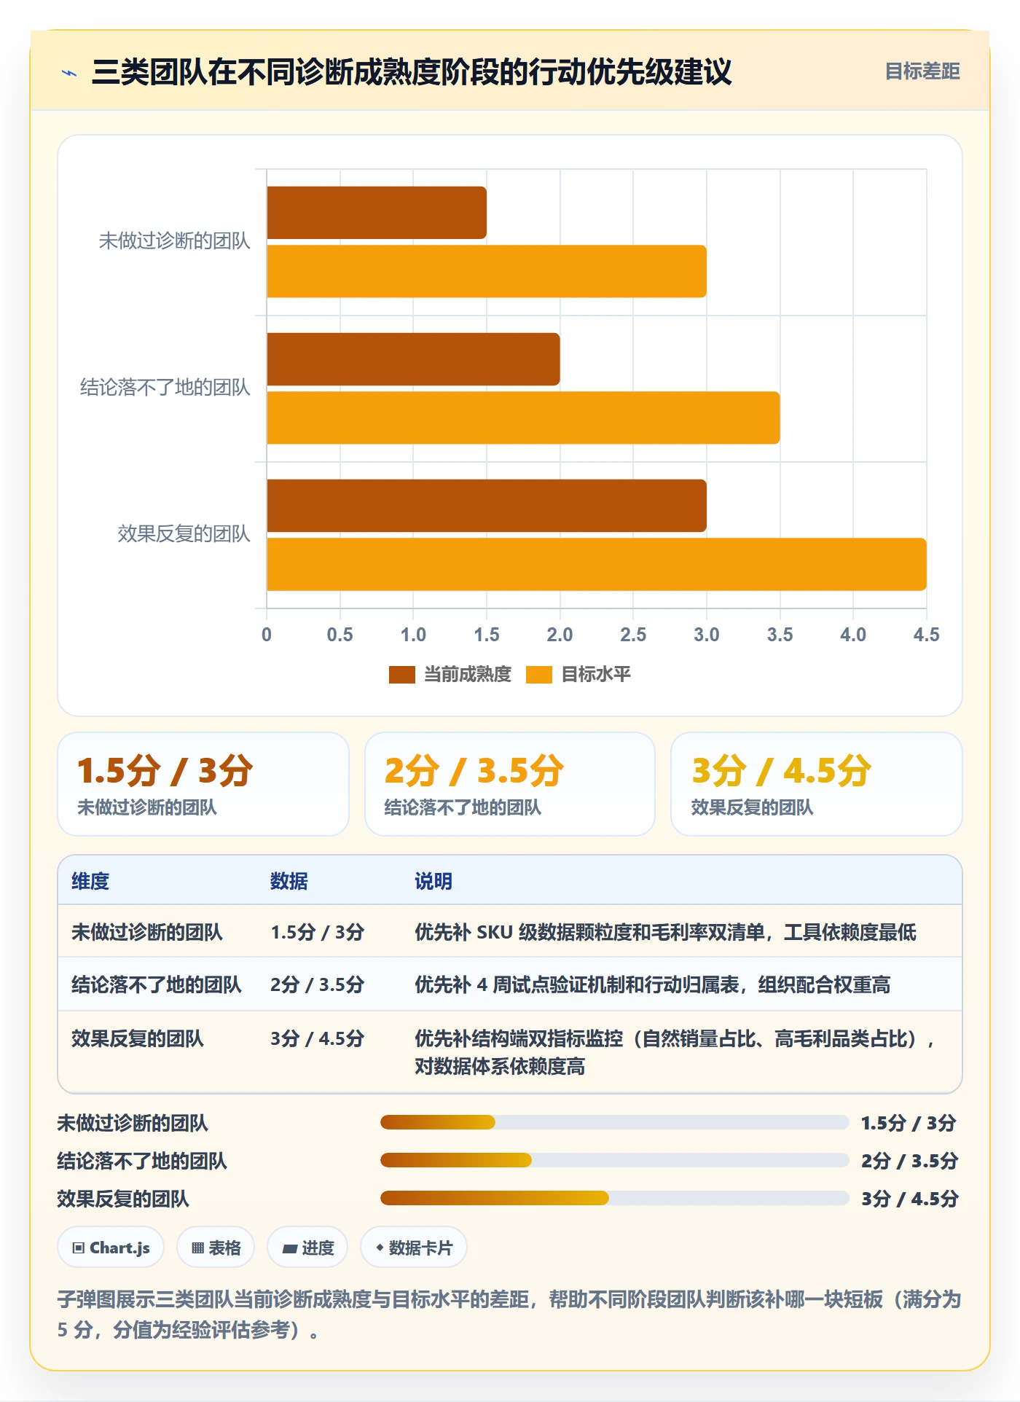Click the lightning bolt icon beside the title

point(69,73)
